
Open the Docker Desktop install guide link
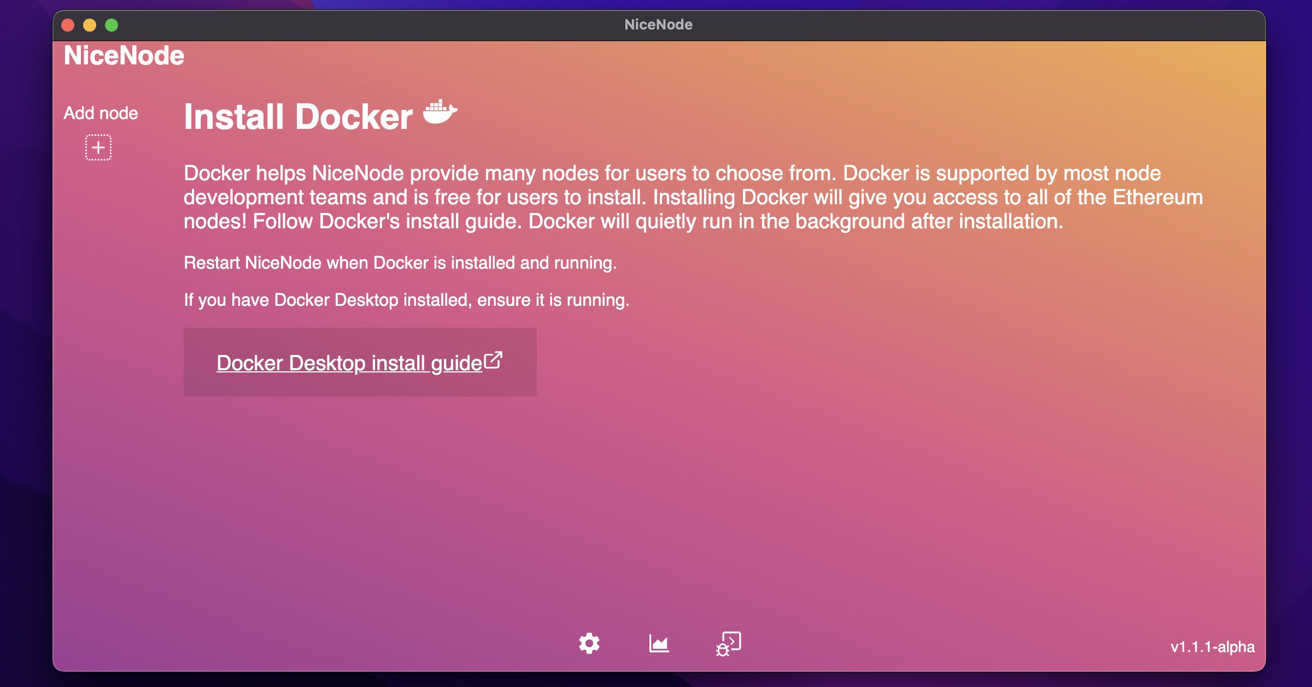[348, 362]
